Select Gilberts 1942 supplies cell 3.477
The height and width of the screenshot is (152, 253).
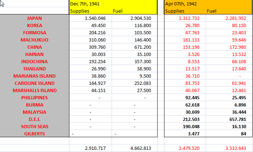click(185, 134)
